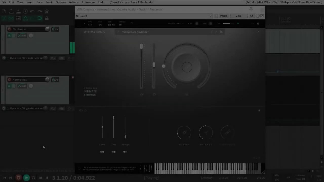324x182 pixels.
Task: Click the Param button
Action: point(224,16)
